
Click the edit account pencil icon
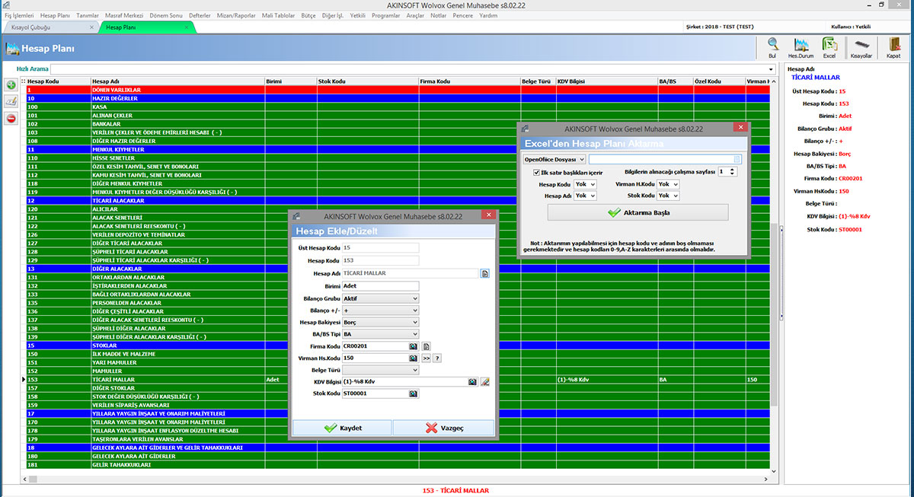(x=11, y=101)
